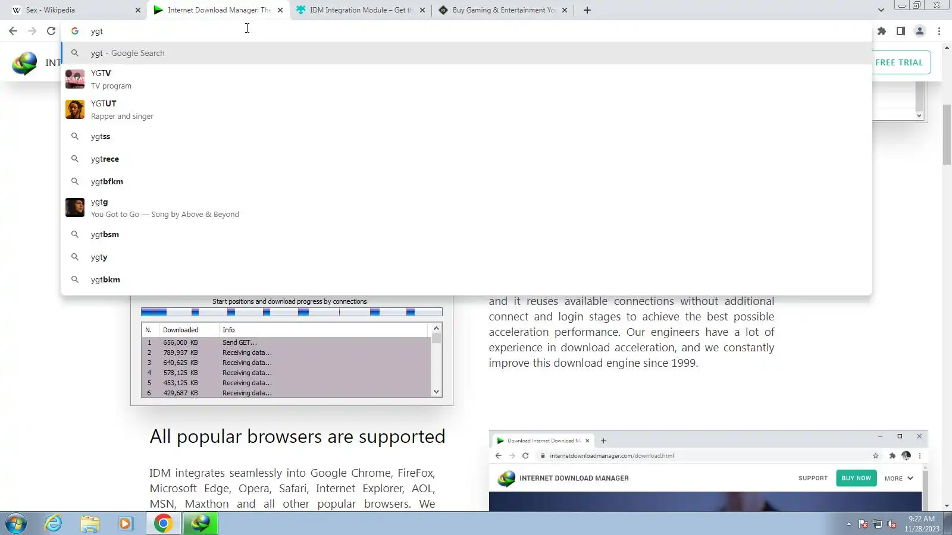Image resolution: width=952 pixels, height=535 pixels.
Task: Click the browser screenshot image showing download.html
Action: (709, 471)
